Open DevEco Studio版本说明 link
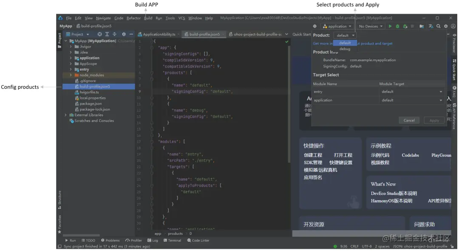This screenshot has height=251, width=459. pyautogui.click(x=394, y=193)
